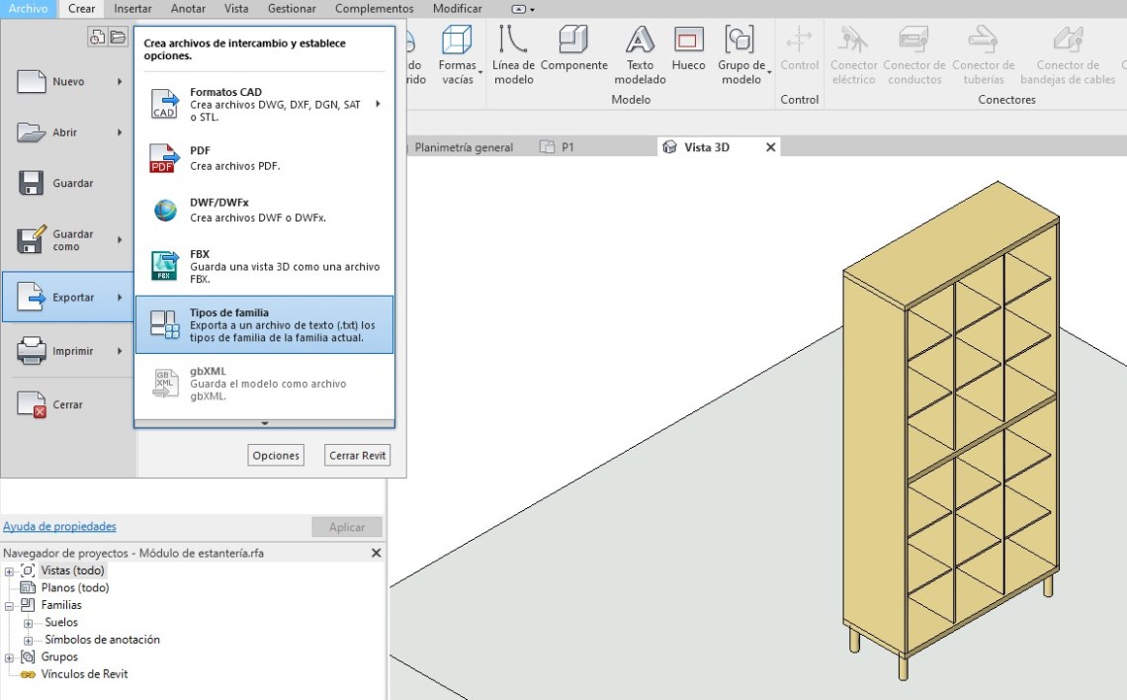1127x700 pixels.
Task: Select the Componente tool in ribbon
Action: (x=573, y=41)
